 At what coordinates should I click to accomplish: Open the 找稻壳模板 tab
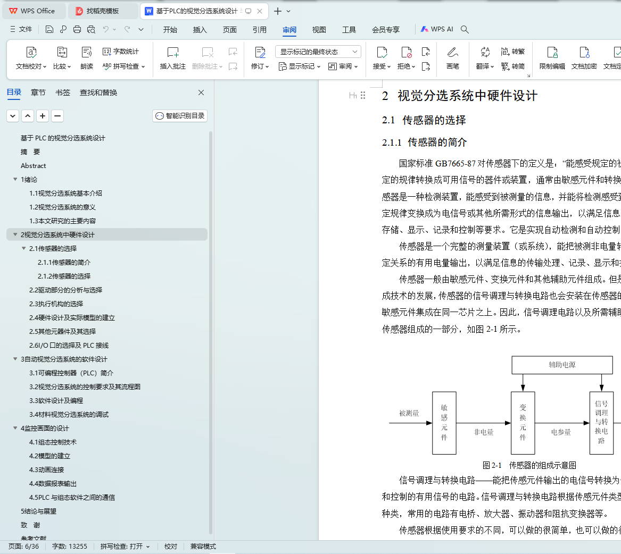coord(103,11)
